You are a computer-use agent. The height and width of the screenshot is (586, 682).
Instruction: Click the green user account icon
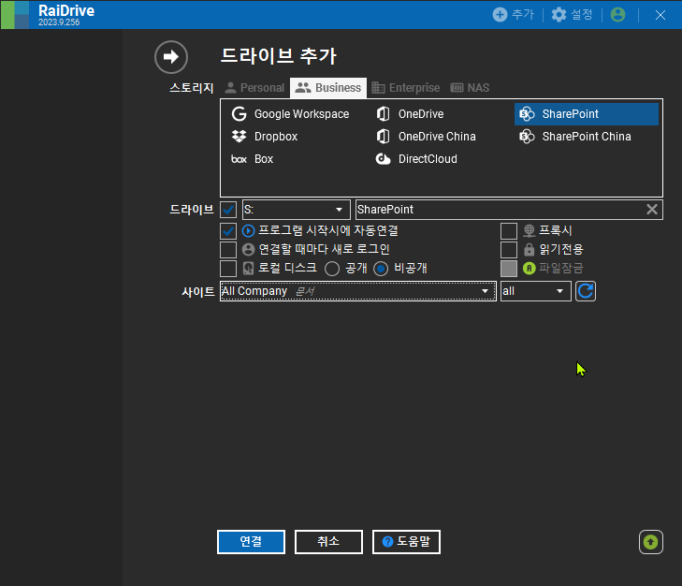coord(617,14)
